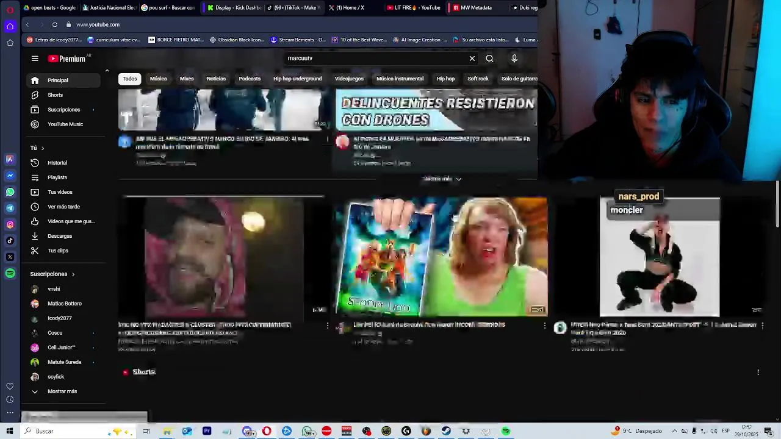Clear the search box with the X
Viewport: 781px width, 439px height.
tap(472, 59)
